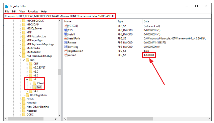Viewport: 214px width, 123px height.
Task: Collapse the NDP key
Action: (24, 60)
